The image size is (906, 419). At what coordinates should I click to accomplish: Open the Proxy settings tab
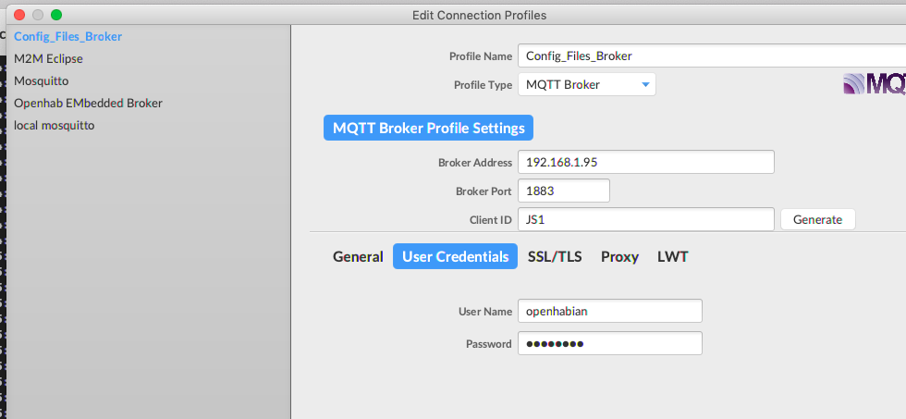pos(619,256)
